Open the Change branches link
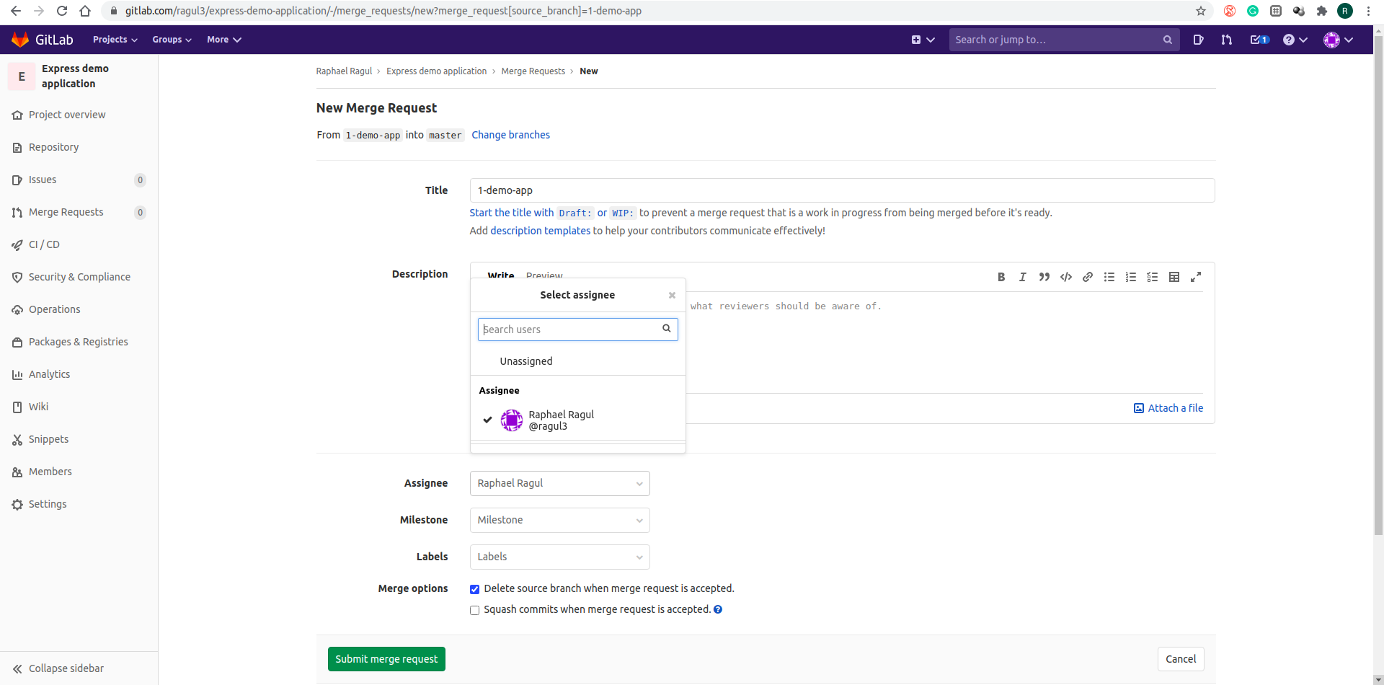1384x685 pixels. (510, 135)
